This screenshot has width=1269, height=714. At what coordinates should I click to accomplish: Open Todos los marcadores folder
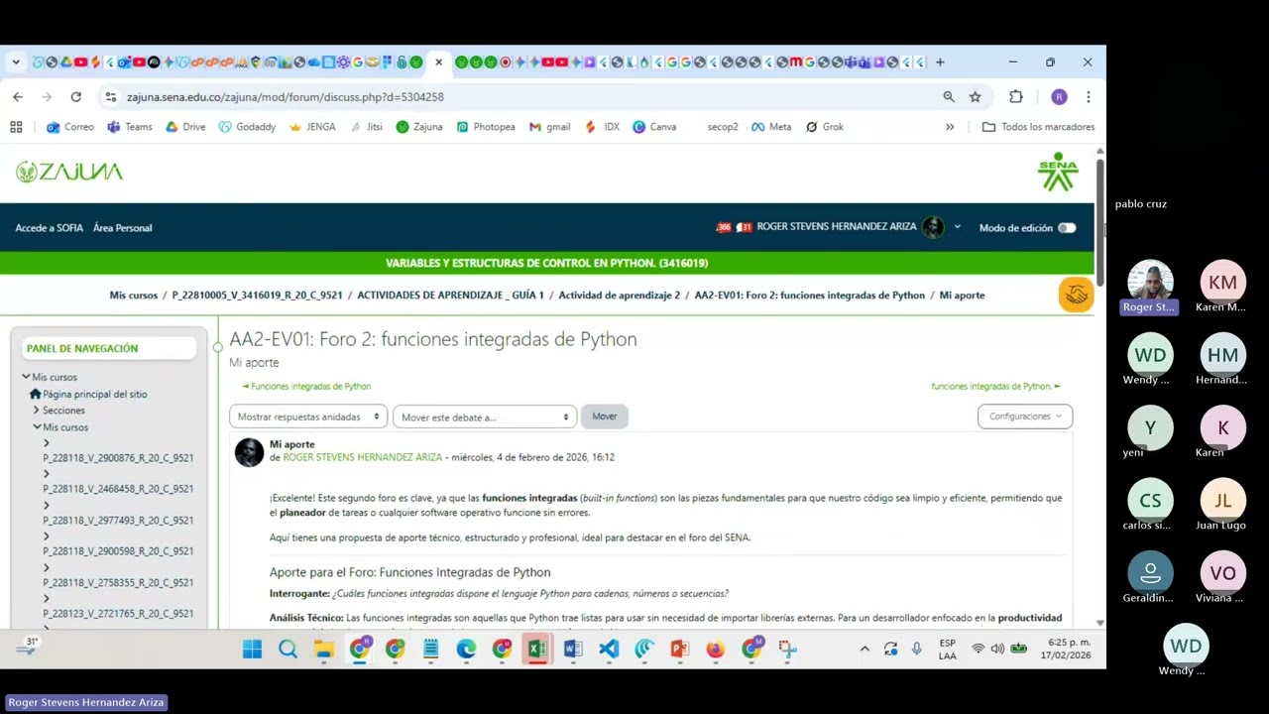click(x=1038, y=127)
